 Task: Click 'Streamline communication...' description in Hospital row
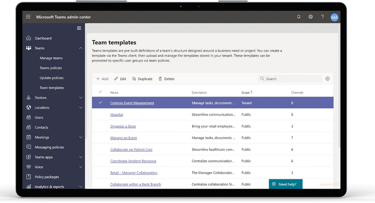[214, 115]
